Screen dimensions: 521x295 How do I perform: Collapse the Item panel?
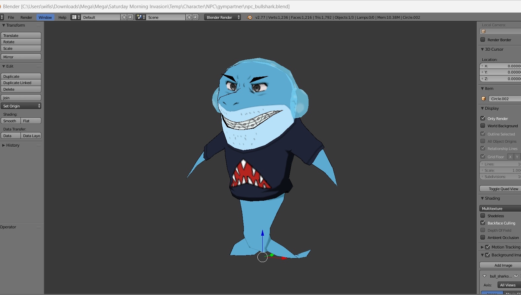(x=482, y=88)
